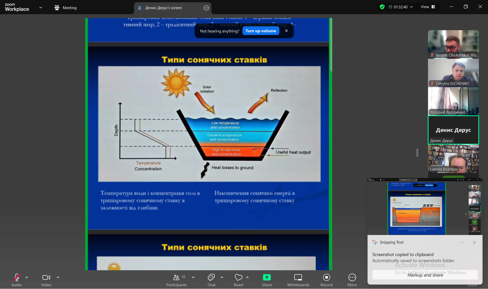
Task: Open the Participants panel
Action: [176, 280]
